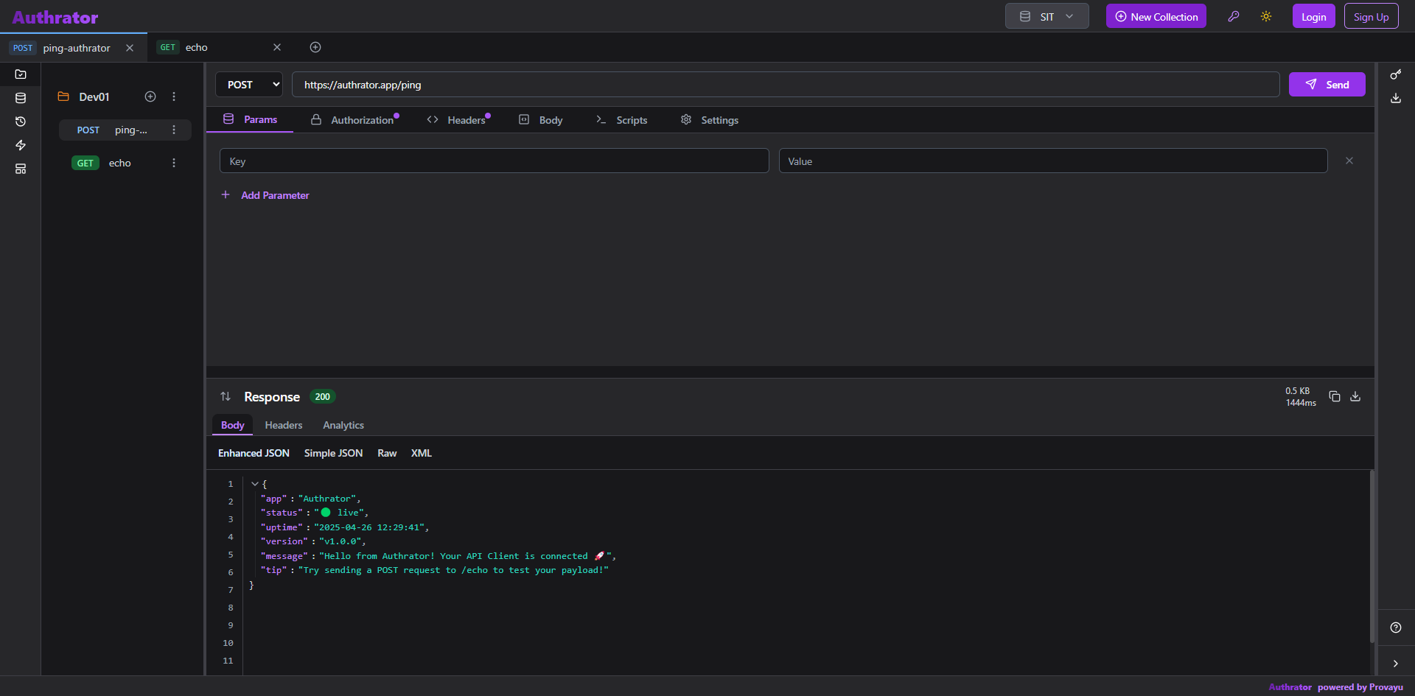Open the response Analytics tab
This screenshot has width=1415, height=696.
coord(343,425)
